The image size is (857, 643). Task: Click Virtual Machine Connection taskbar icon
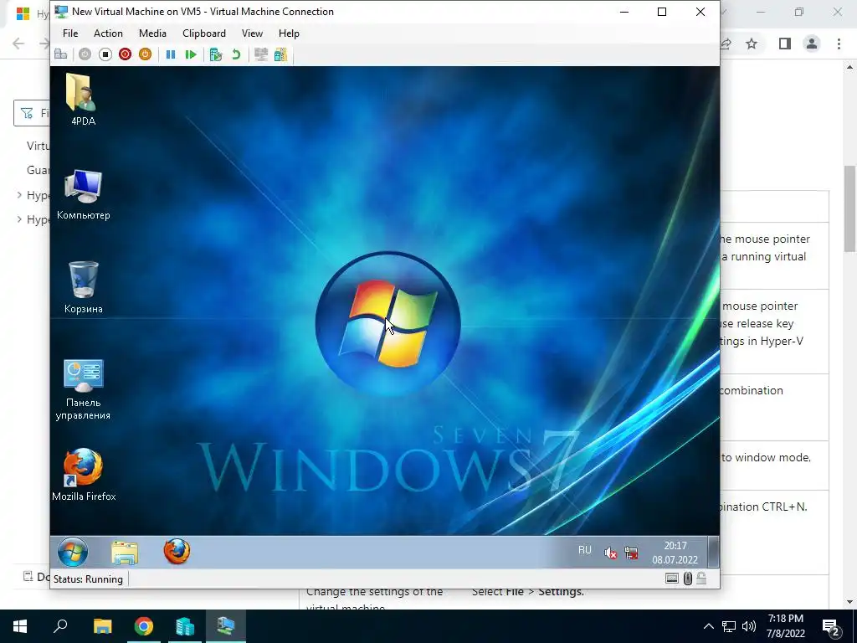226,626
